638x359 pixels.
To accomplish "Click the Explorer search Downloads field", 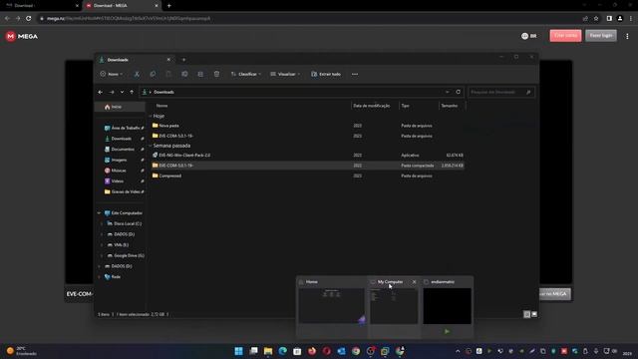I will 500,92.
